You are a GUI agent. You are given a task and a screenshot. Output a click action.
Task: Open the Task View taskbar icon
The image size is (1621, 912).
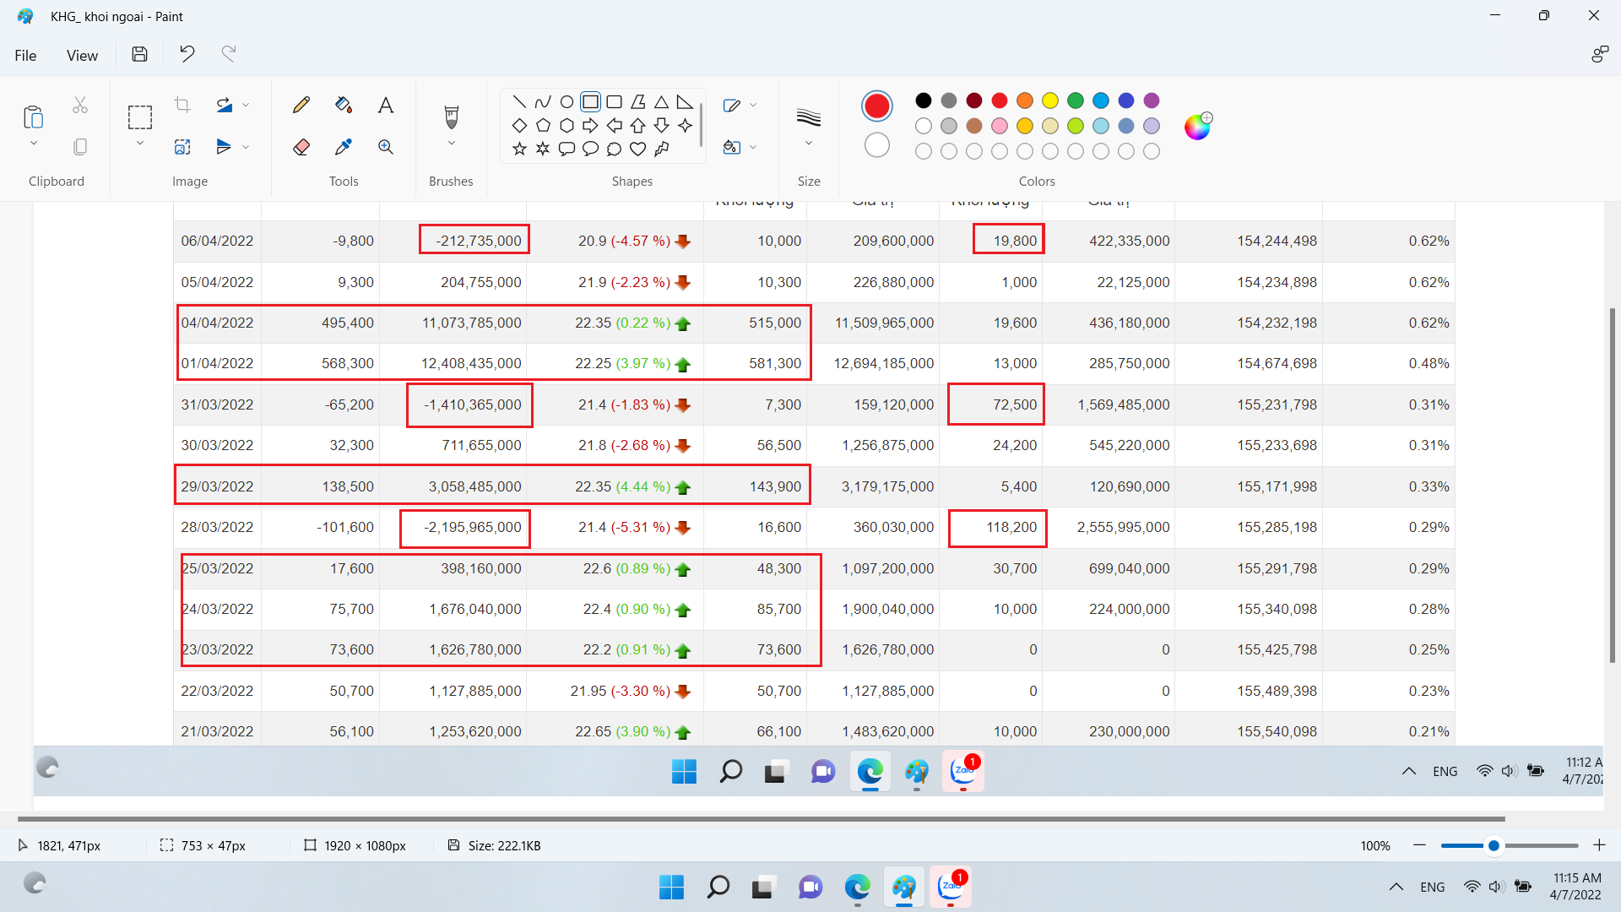click(x=764, y=887)
